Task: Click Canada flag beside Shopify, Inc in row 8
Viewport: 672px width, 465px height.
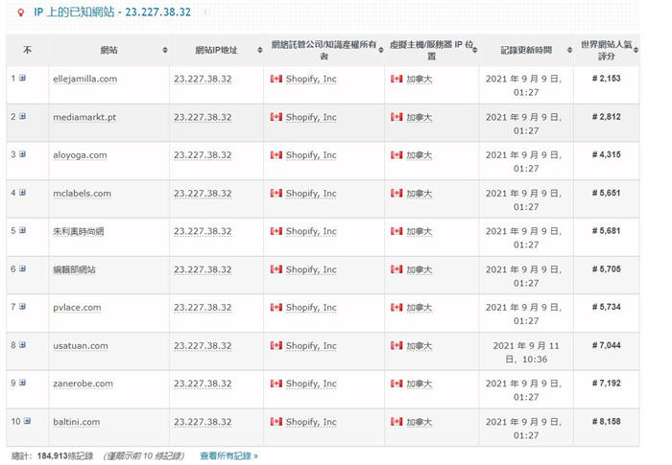Action: 276,345
